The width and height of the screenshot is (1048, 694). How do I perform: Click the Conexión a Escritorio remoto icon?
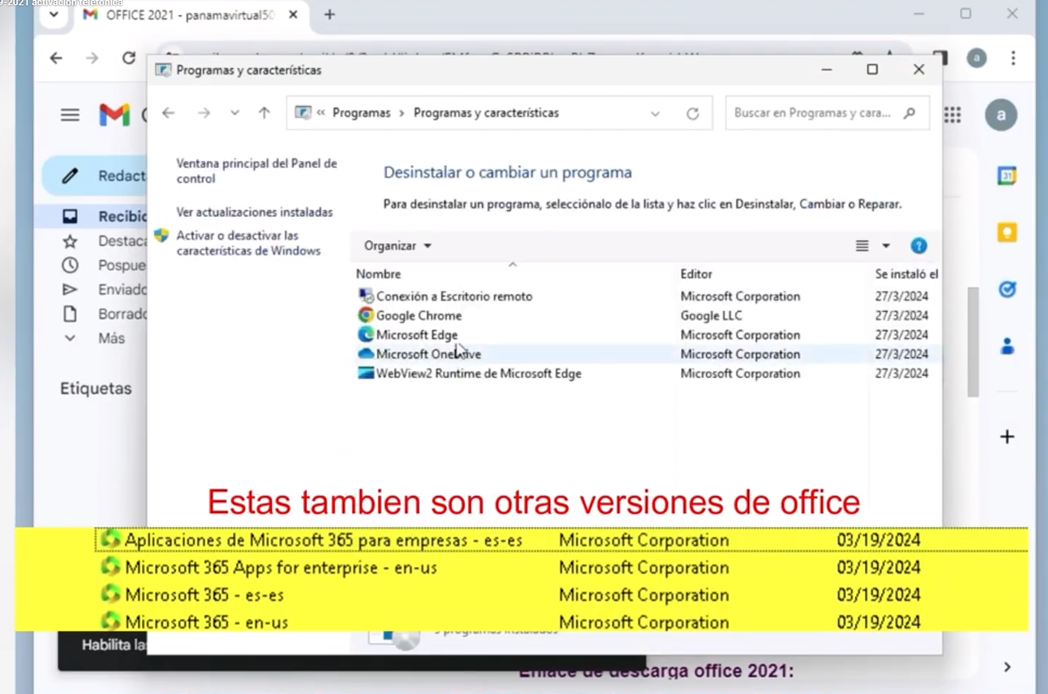click(366, 296)
